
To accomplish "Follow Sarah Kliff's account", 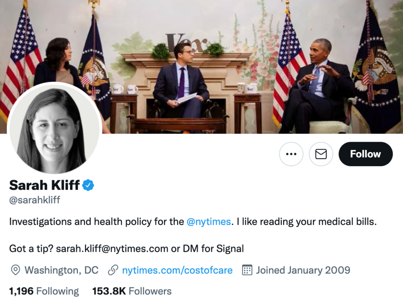I will click(x=365, y=154).
